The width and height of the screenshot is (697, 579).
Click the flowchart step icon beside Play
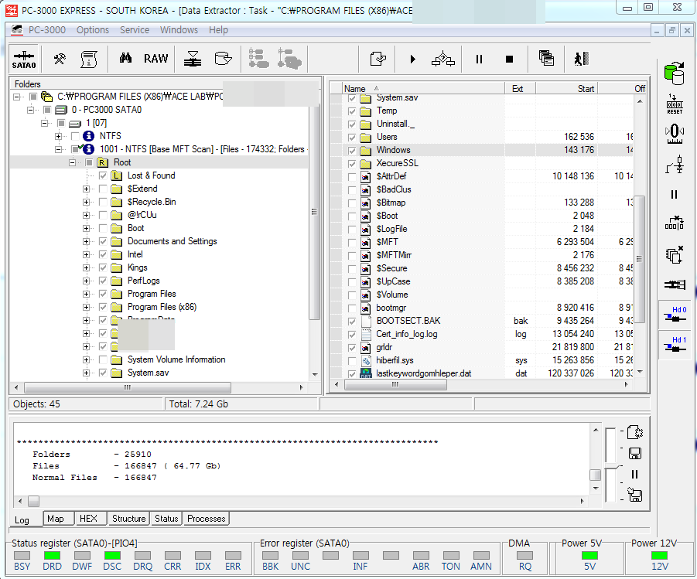coord(443,59)
